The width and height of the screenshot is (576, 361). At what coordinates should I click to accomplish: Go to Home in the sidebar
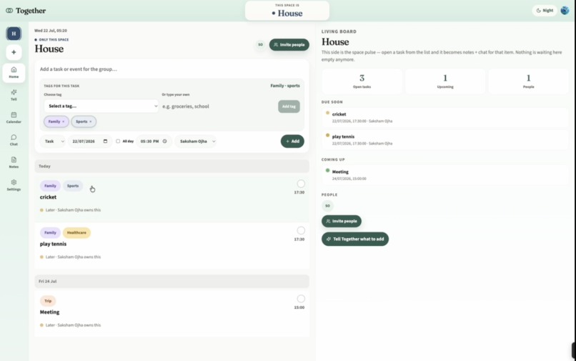[14, 72]
